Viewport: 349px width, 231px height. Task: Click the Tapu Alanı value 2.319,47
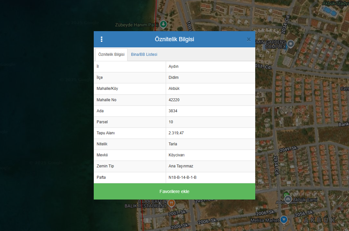pyautogui.click(x=176, y=133)
